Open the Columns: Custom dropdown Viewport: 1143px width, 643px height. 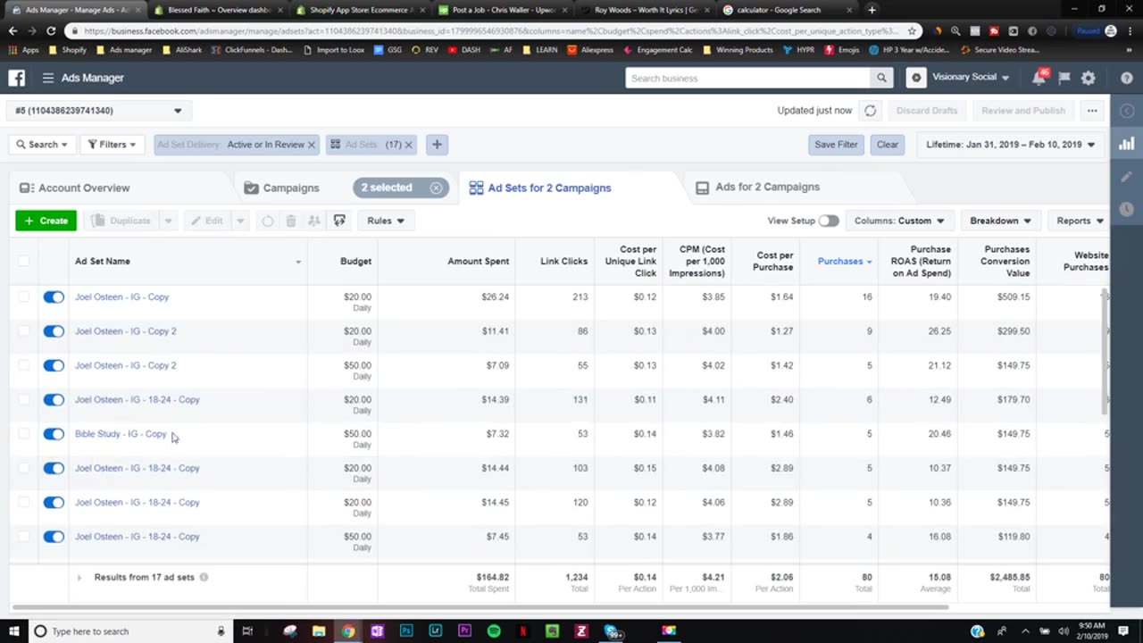899,221
